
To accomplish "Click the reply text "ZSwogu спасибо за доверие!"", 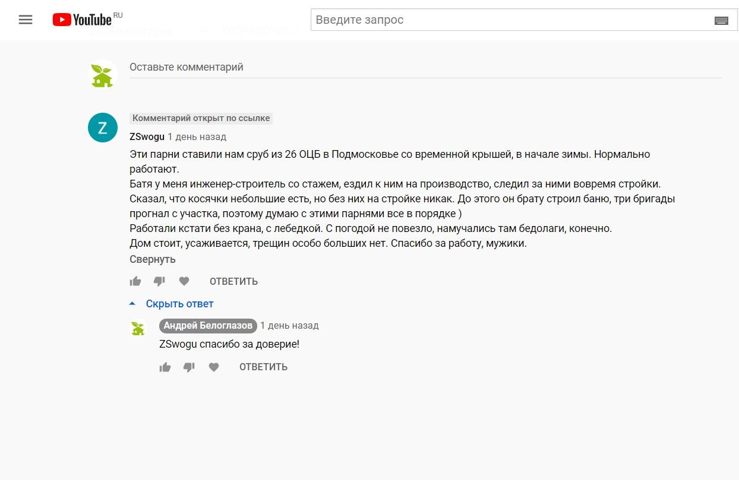I will pos(229,344).
